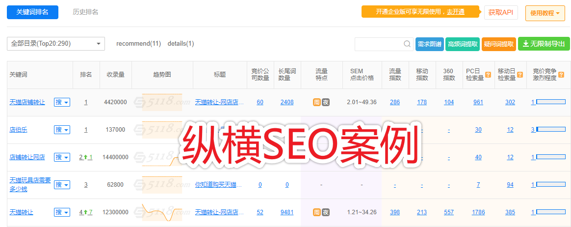Click competition bar for 店伯乐
The height and width of the screenshot is (227, 571).
click(551, 130)
